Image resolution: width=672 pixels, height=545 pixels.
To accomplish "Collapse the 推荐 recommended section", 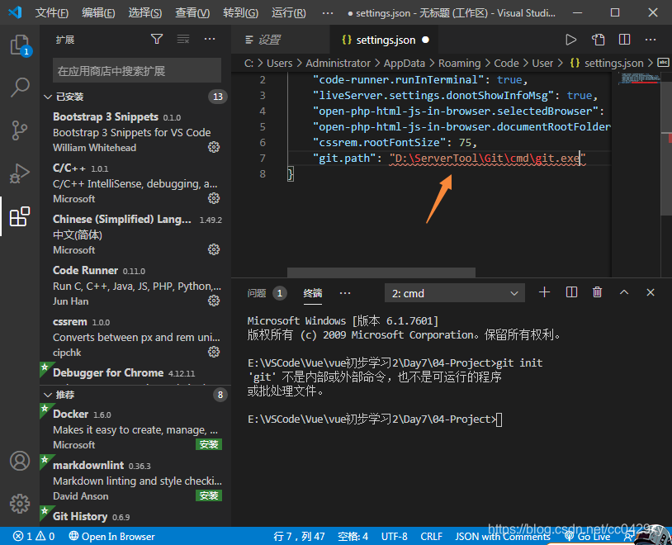I will 135,395.
